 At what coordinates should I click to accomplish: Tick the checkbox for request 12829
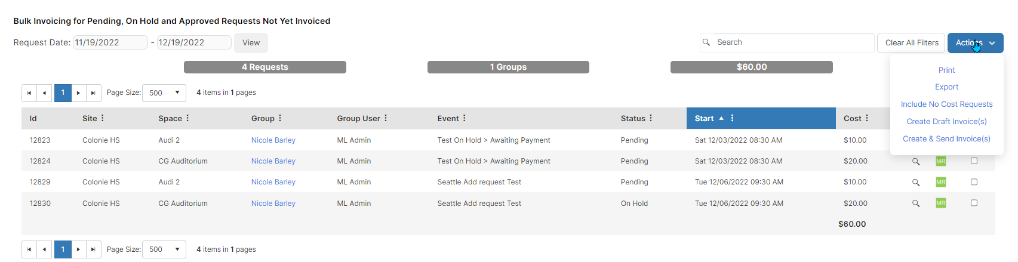(x=974, y=182)
